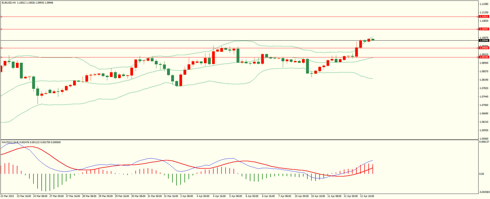Click the 1.11580 price scale value
Image resolution: width=490 pixels, height=199 pixels.
click(x=484, y=4)
